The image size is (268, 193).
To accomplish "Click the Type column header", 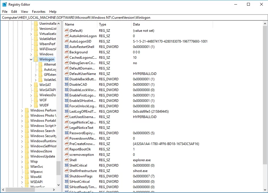I will click(114, 24).
